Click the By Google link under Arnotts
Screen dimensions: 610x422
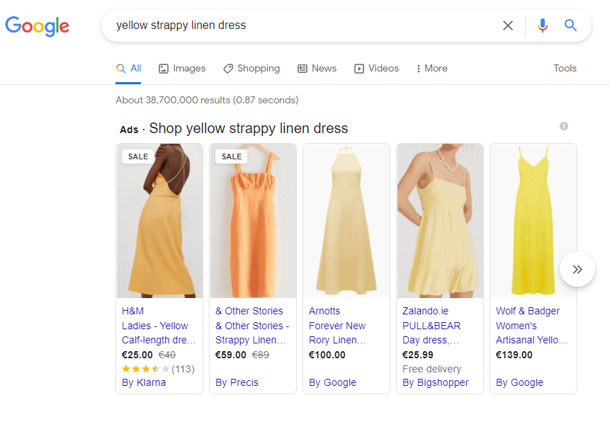(x=332, y=383)
